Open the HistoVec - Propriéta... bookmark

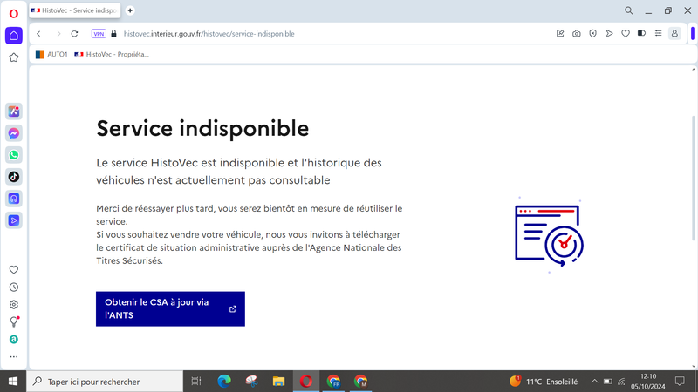(x=112, y=54)
